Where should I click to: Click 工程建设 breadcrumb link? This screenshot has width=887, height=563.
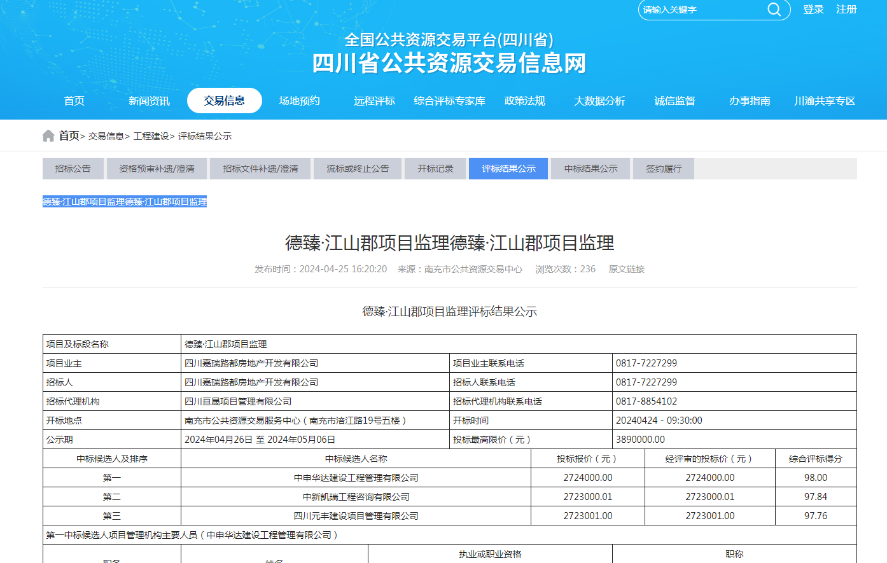point(151,136)
